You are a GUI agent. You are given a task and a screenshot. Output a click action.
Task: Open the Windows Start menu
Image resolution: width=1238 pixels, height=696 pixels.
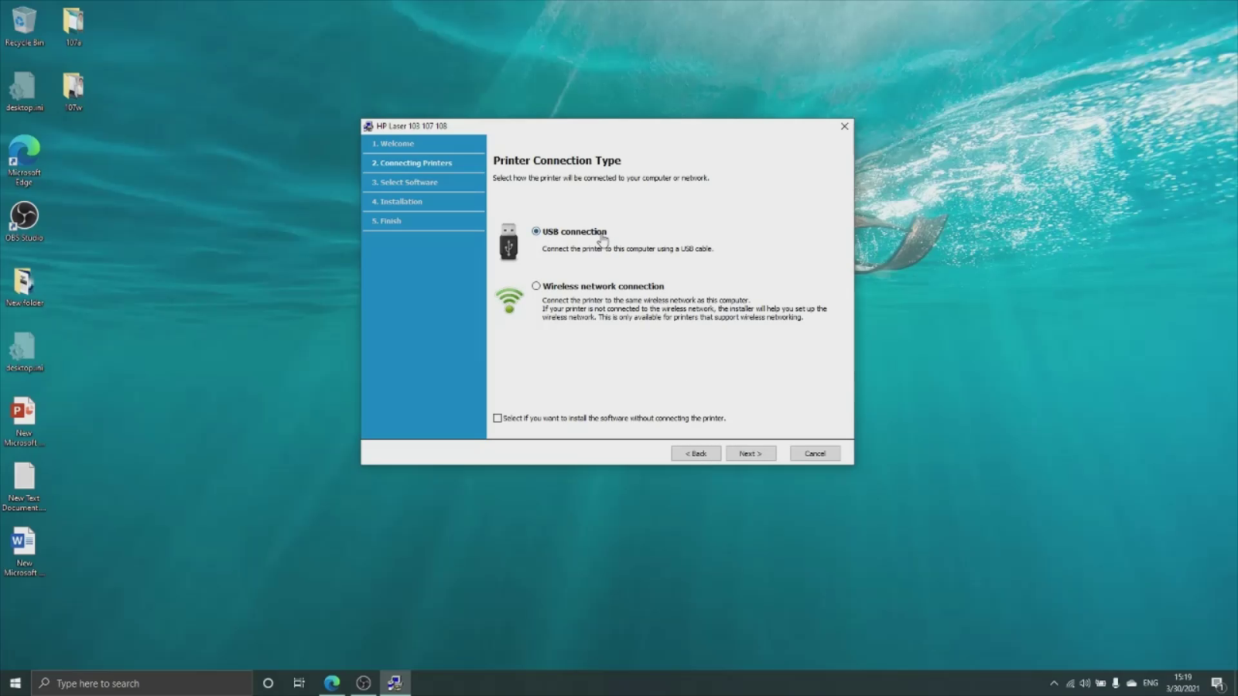click(x=15, y=683)
